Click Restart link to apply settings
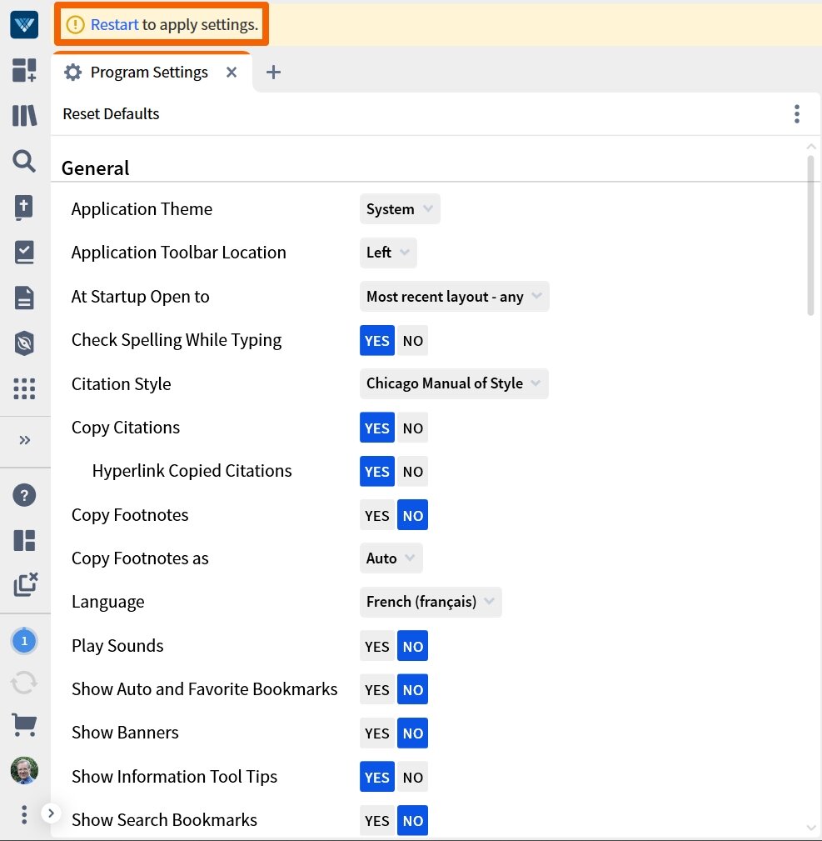822x841 pixels. pyautogui.click(x=114, y=25)
